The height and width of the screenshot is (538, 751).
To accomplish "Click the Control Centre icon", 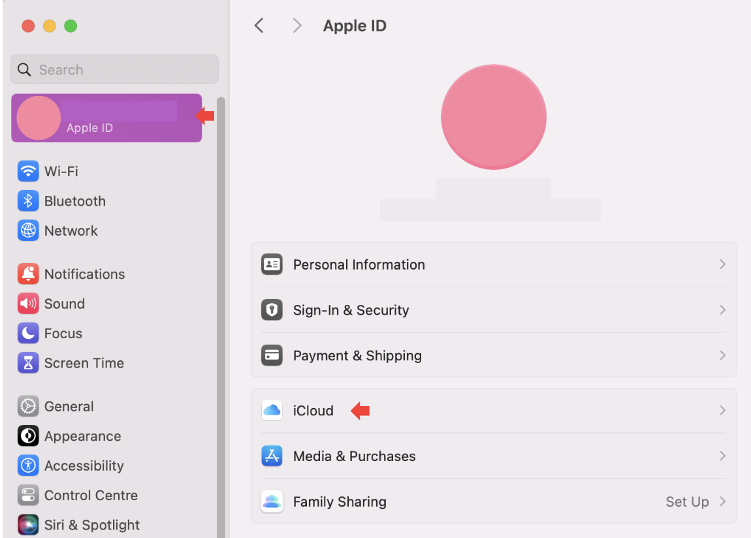I will (28, 496).
